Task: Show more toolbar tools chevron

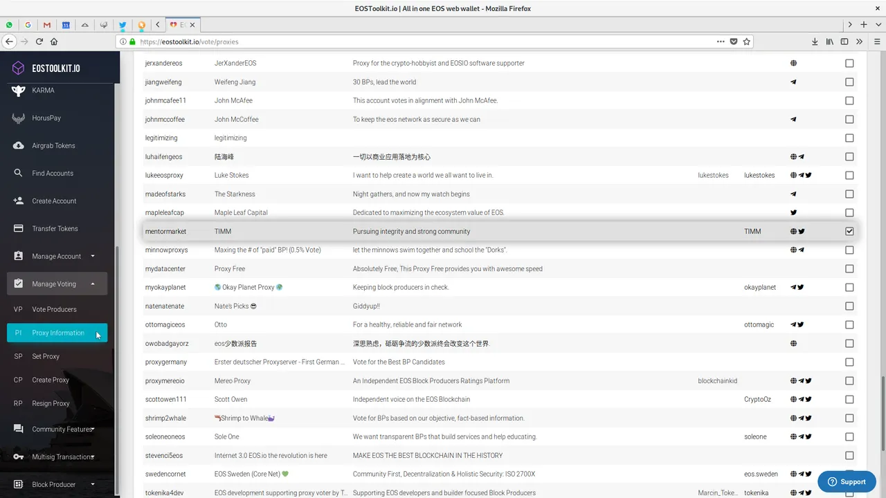Action: click(x=860, y=41)
